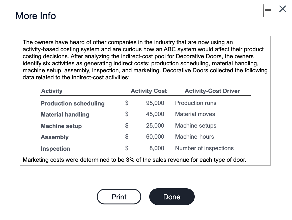Click the Machine setup activity label

61,126
